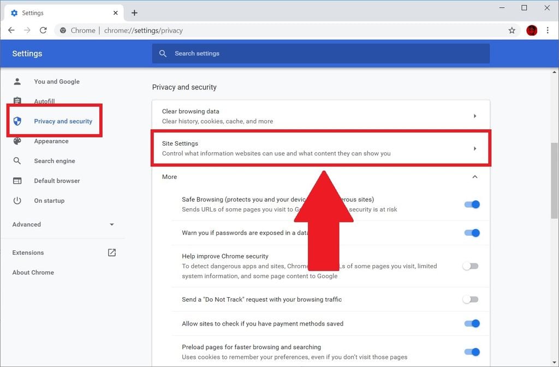This screenshot has height=367, width=559.
Task: Click the Privacy and security shield icon
Action: pyautogui.click(x=17, y=121)
